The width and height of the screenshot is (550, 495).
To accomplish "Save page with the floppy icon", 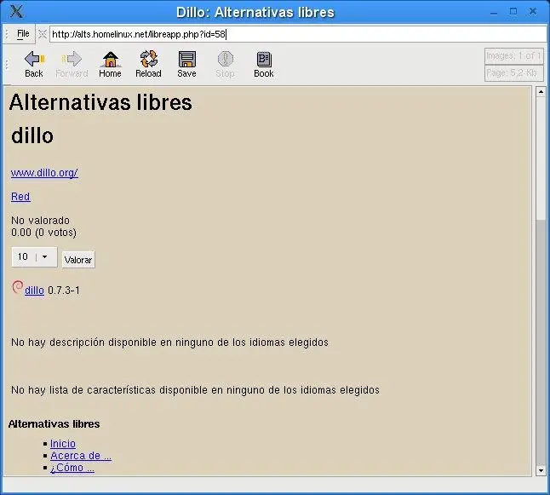I will tap(186, 64).
